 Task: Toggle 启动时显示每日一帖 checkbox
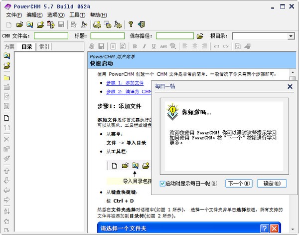162,184
